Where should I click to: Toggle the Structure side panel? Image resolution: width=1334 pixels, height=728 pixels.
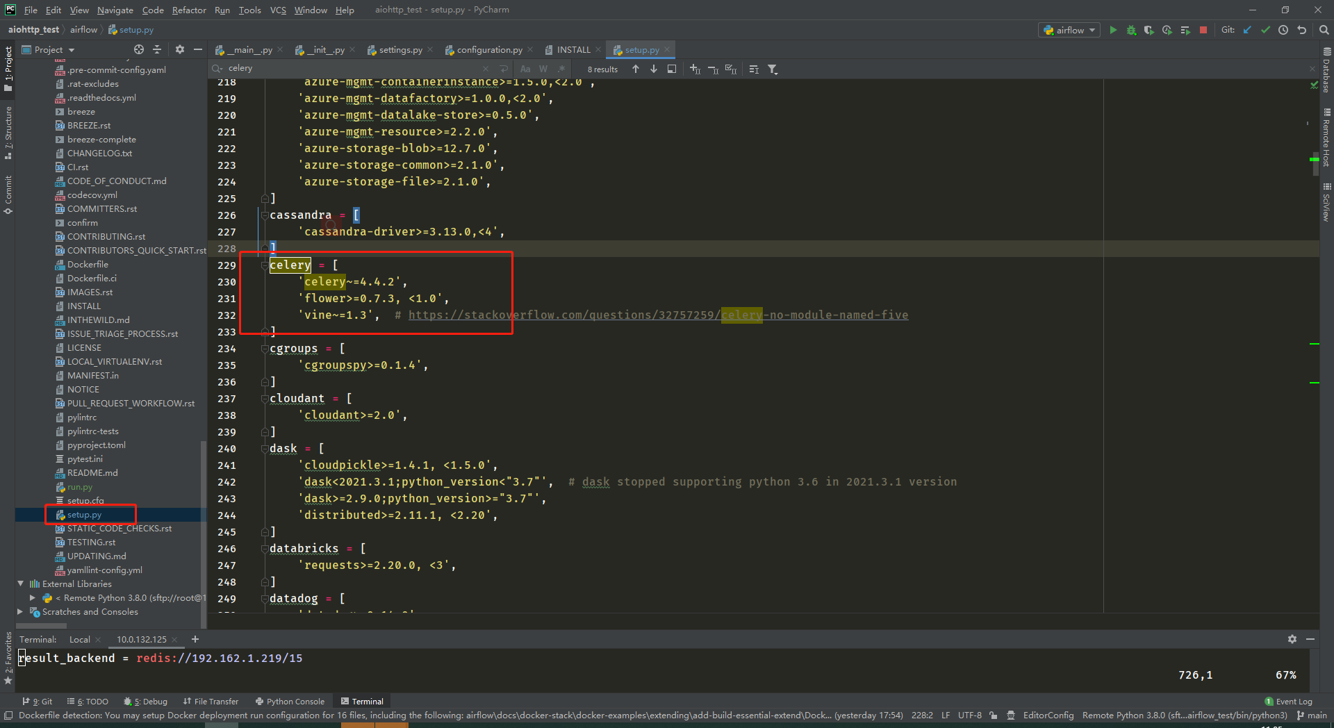(x=8, y=133)
